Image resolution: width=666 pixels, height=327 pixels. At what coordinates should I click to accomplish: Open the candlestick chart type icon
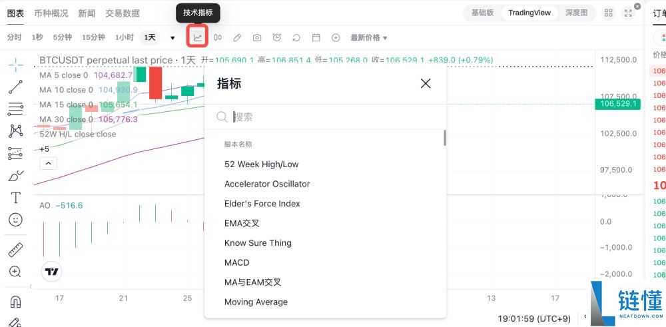[218, 37]
